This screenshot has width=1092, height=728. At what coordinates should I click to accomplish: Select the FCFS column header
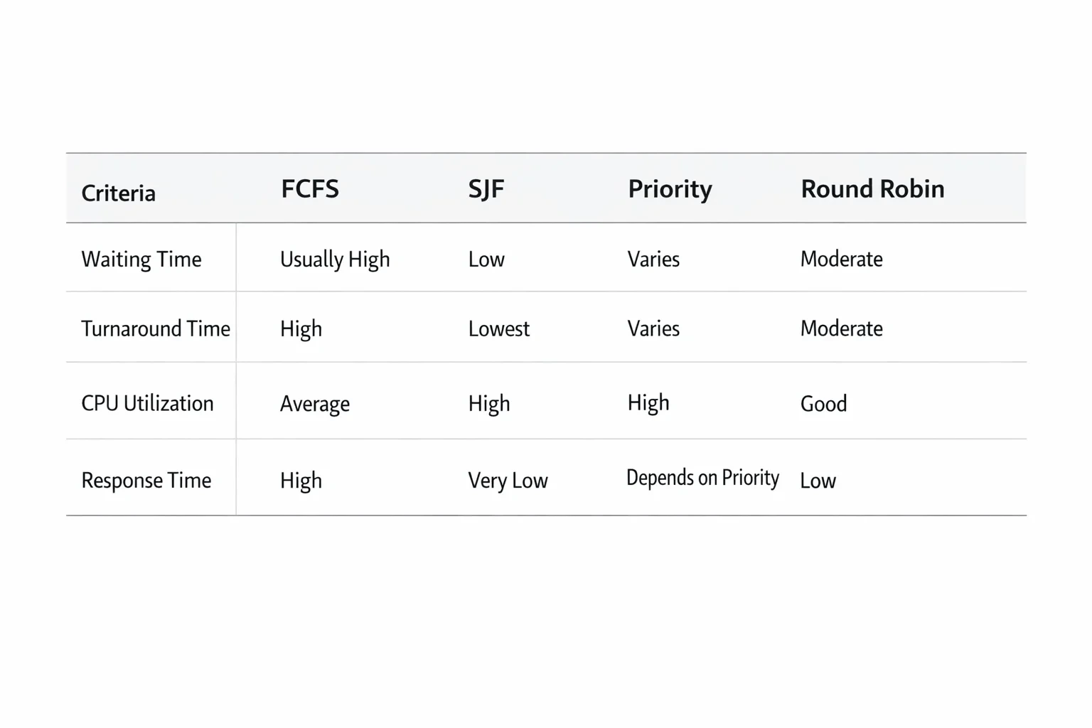point(310,189)
